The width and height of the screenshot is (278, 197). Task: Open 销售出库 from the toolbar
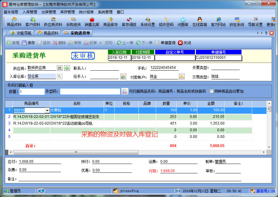point(92,22)
